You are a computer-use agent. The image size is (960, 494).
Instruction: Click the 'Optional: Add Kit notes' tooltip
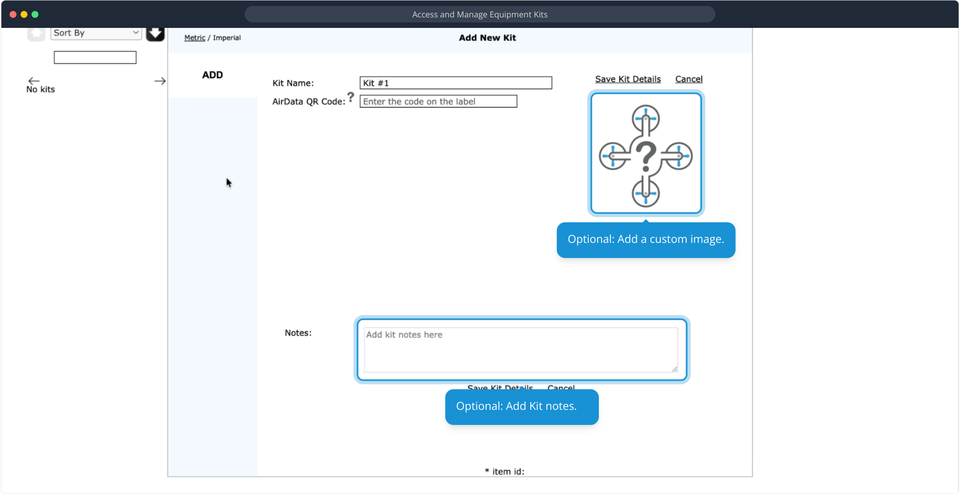(522, 407)
